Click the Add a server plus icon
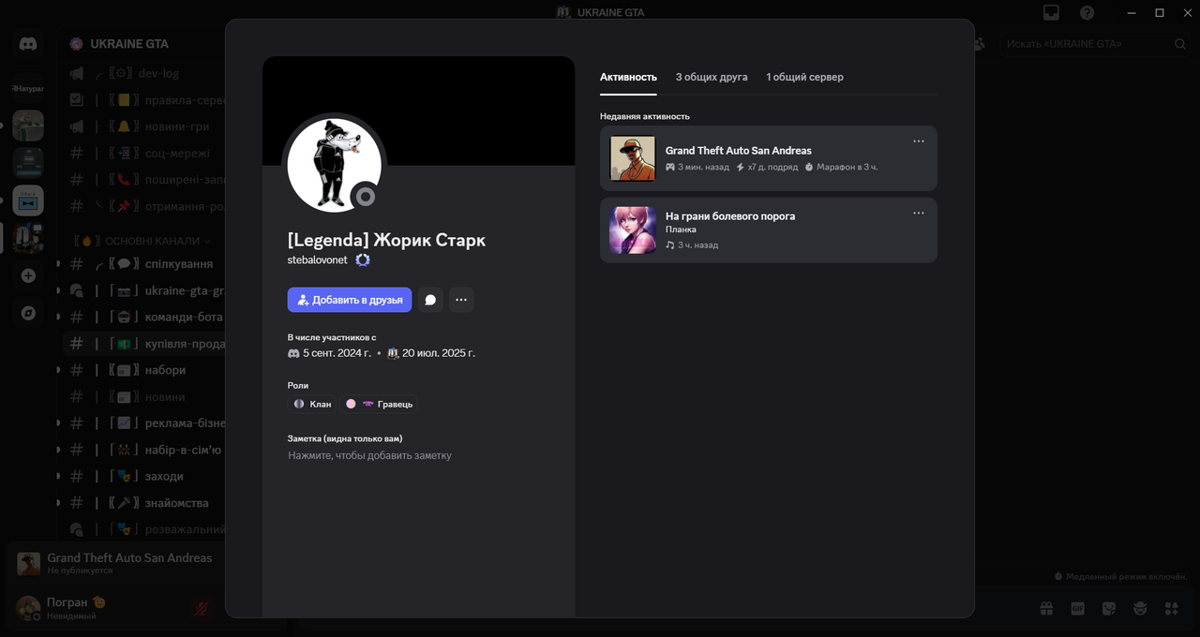 [x=28, y=275]
